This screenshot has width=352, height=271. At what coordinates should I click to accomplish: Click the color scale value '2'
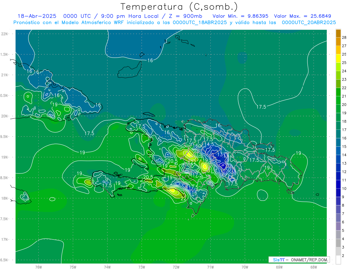tap(343, 256)
